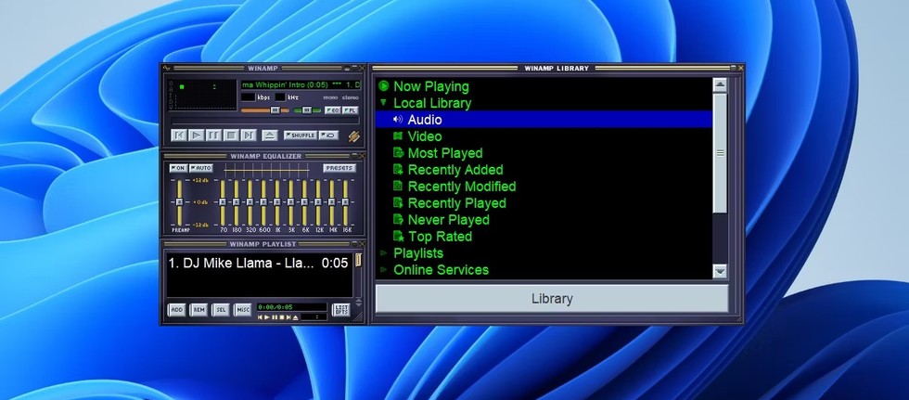Toggle the EQ window button

coord(332,110)
